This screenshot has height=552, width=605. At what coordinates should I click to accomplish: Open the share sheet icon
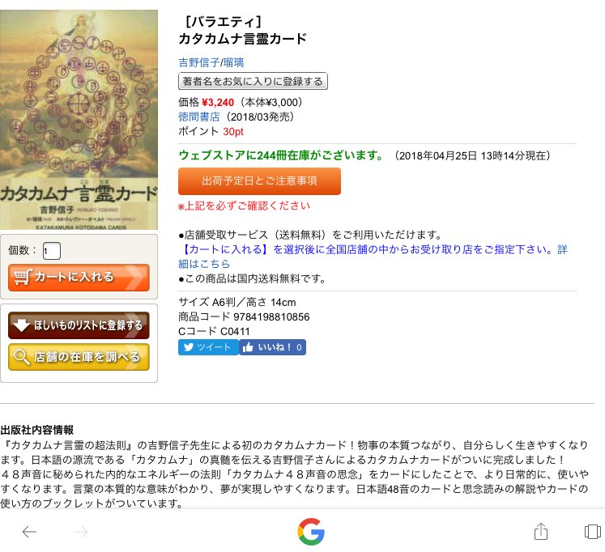(541, 531)
